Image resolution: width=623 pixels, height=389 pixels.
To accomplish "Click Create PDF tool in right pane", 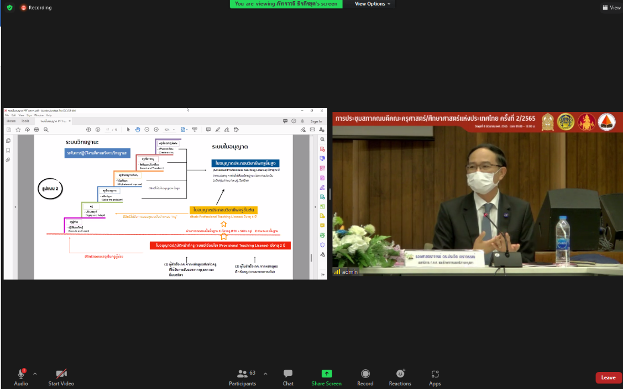I will 322,149.
